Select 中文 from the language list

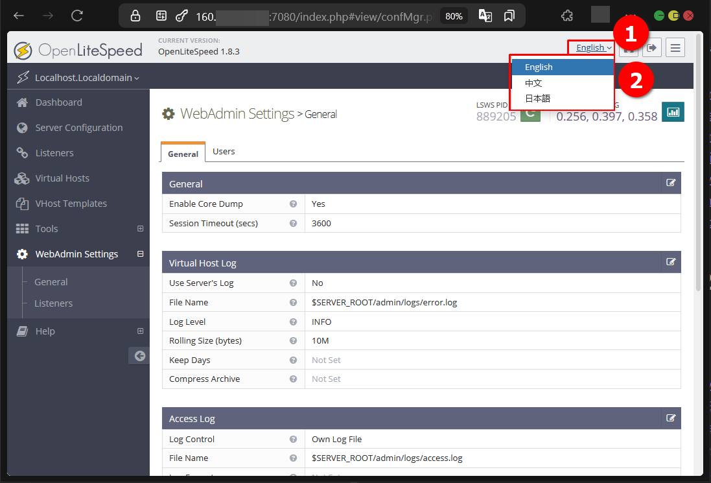563,83
